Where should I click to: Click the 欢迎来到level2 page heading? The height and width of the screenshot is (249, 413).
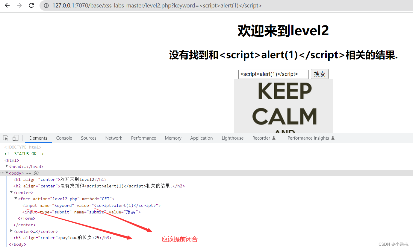point(283,31)
